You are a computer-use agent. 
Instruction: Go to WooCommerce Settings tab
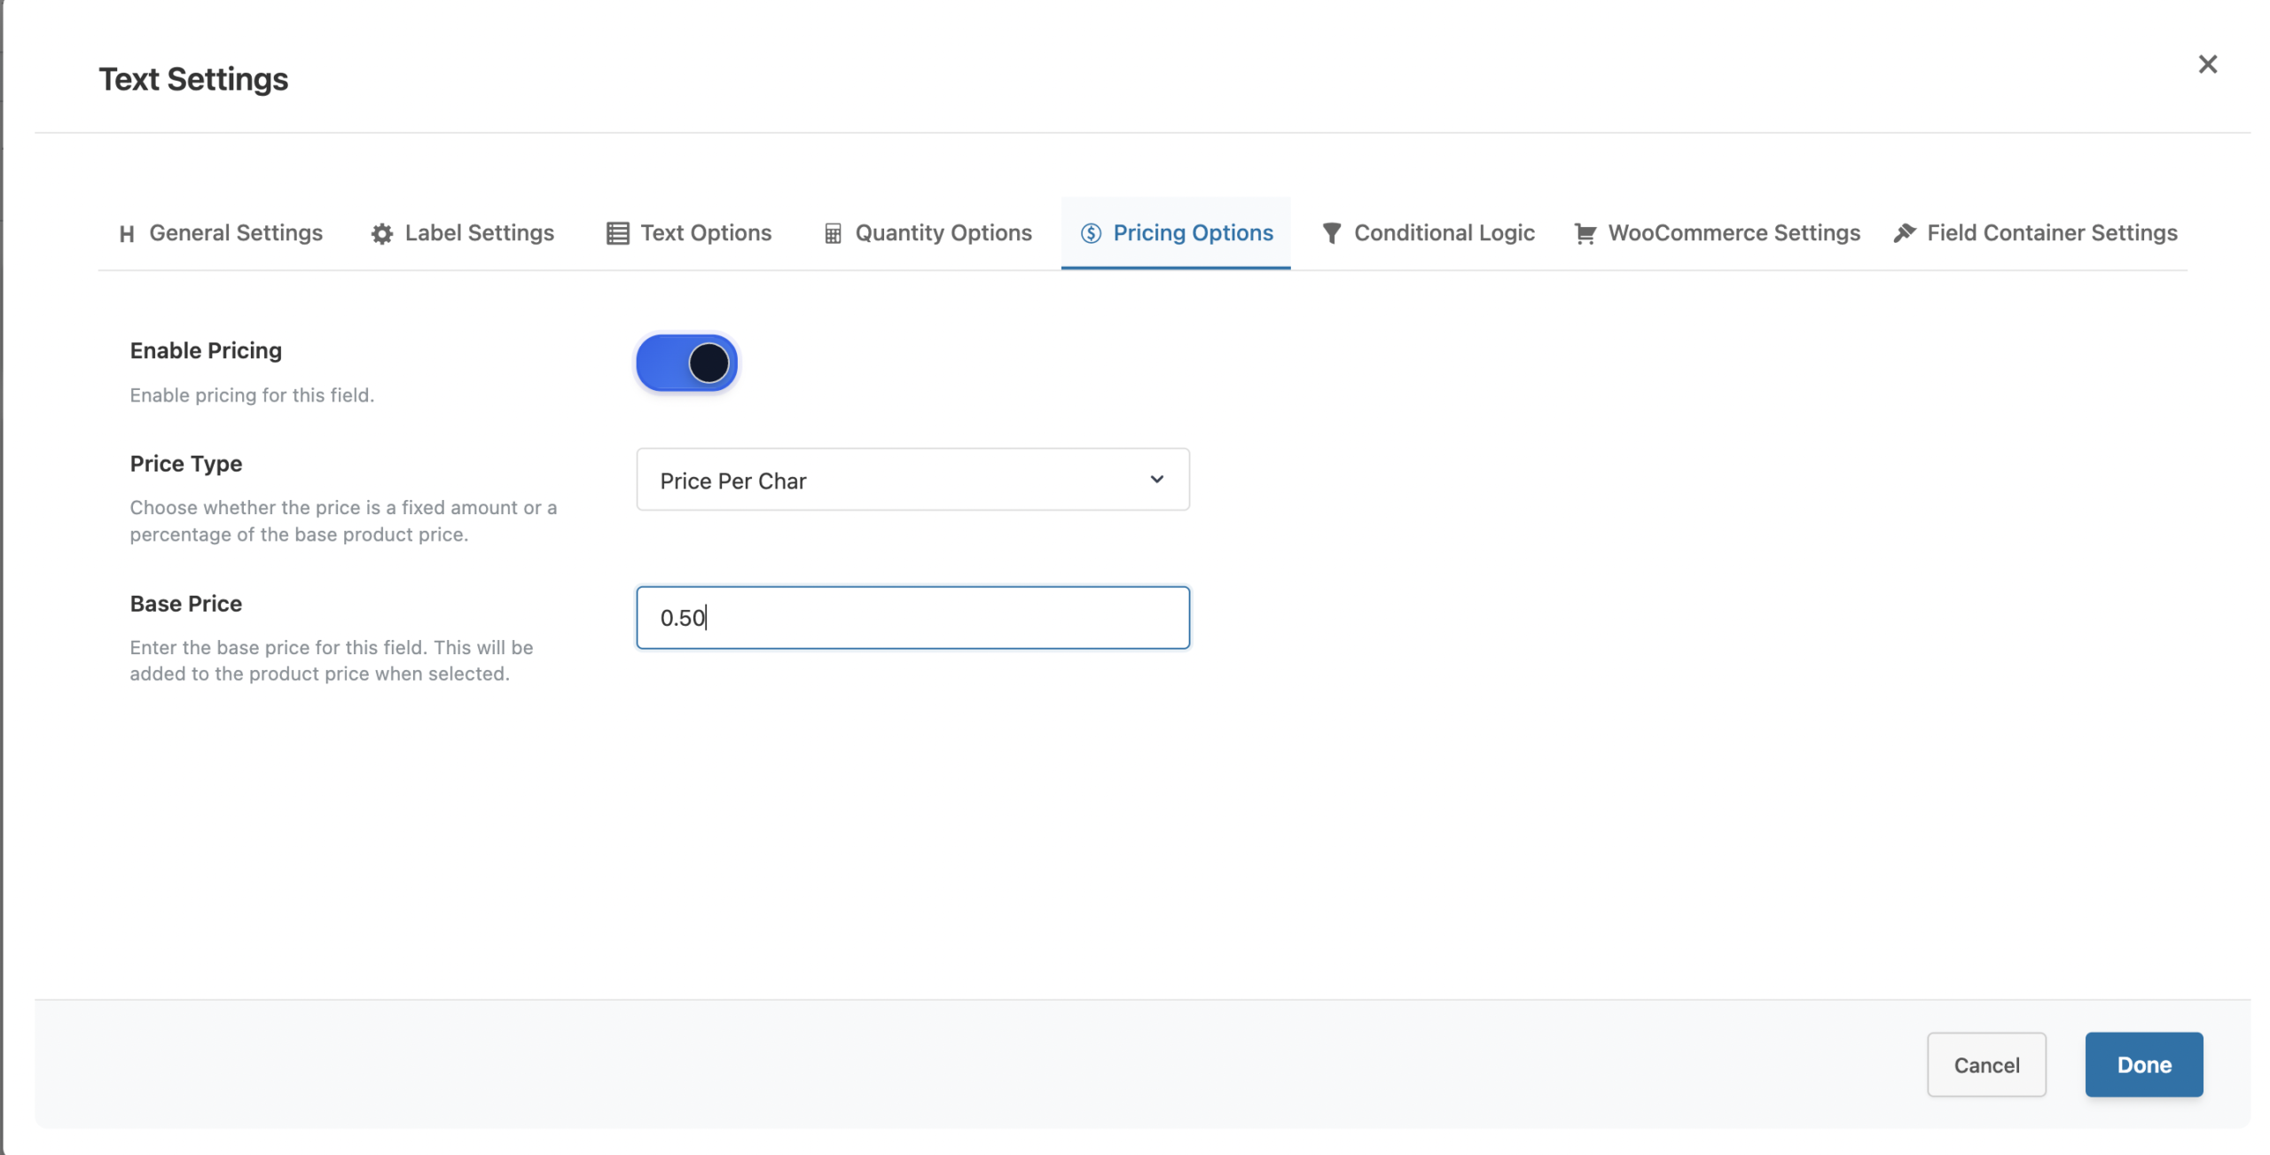1734,233
